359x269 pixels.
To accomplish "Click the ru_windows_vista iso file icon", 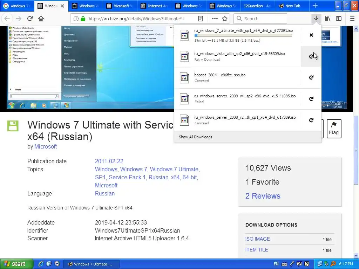I will pyautogui.click(x=184, y=56).
